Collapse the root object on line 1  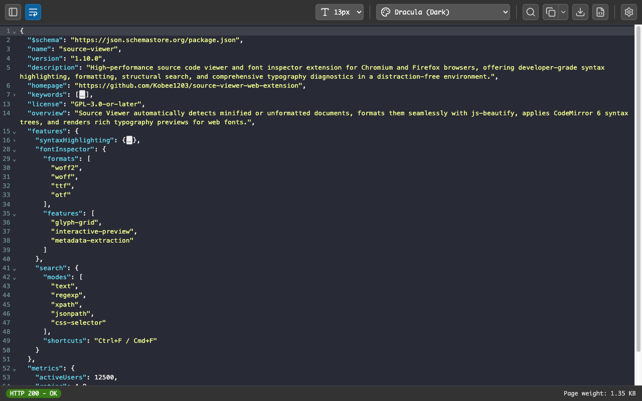tap(15, 31)
